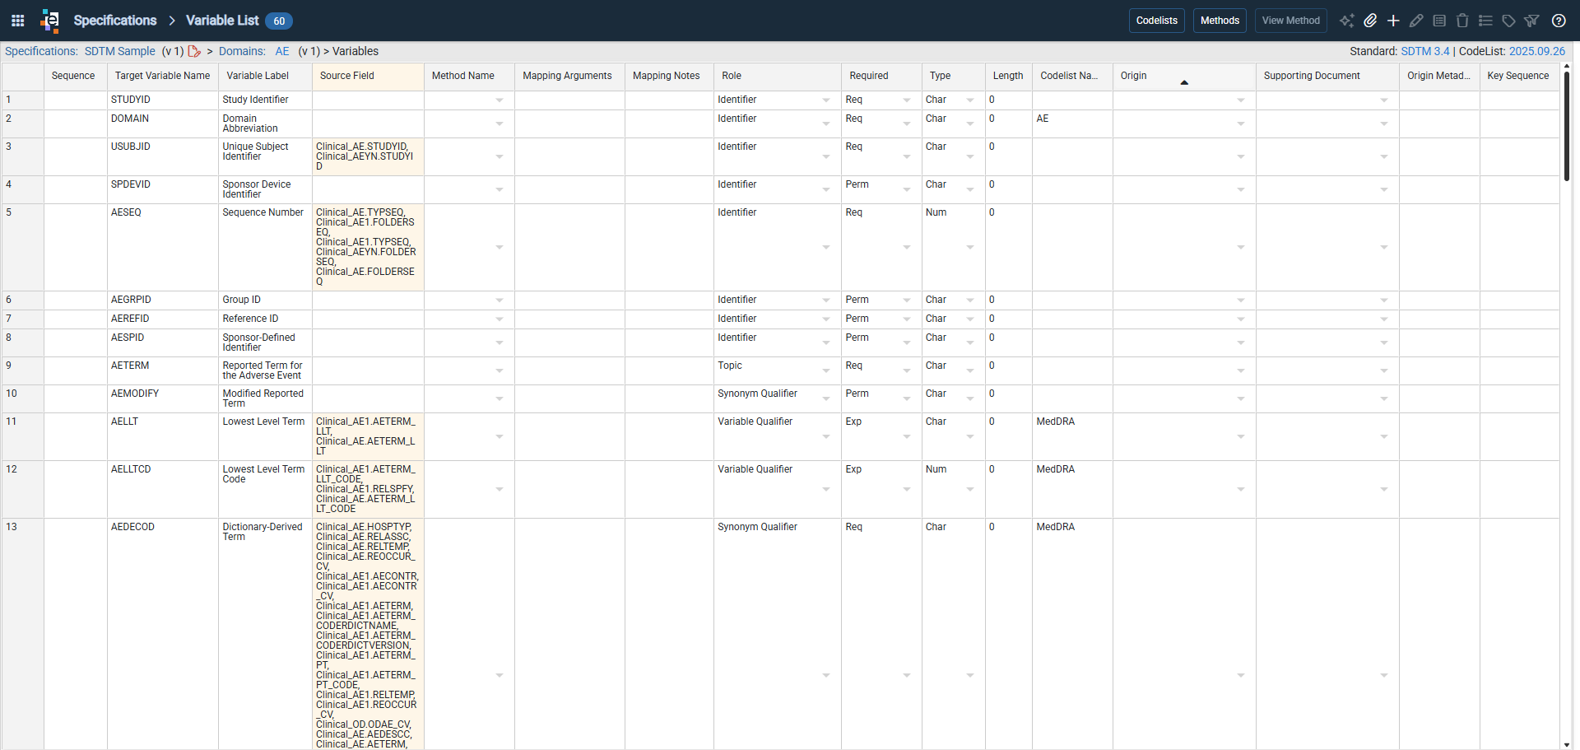Open the Methods button
Viewport: 1580px width, 750px height.
pyautogui.click(x=1220, y=21)
